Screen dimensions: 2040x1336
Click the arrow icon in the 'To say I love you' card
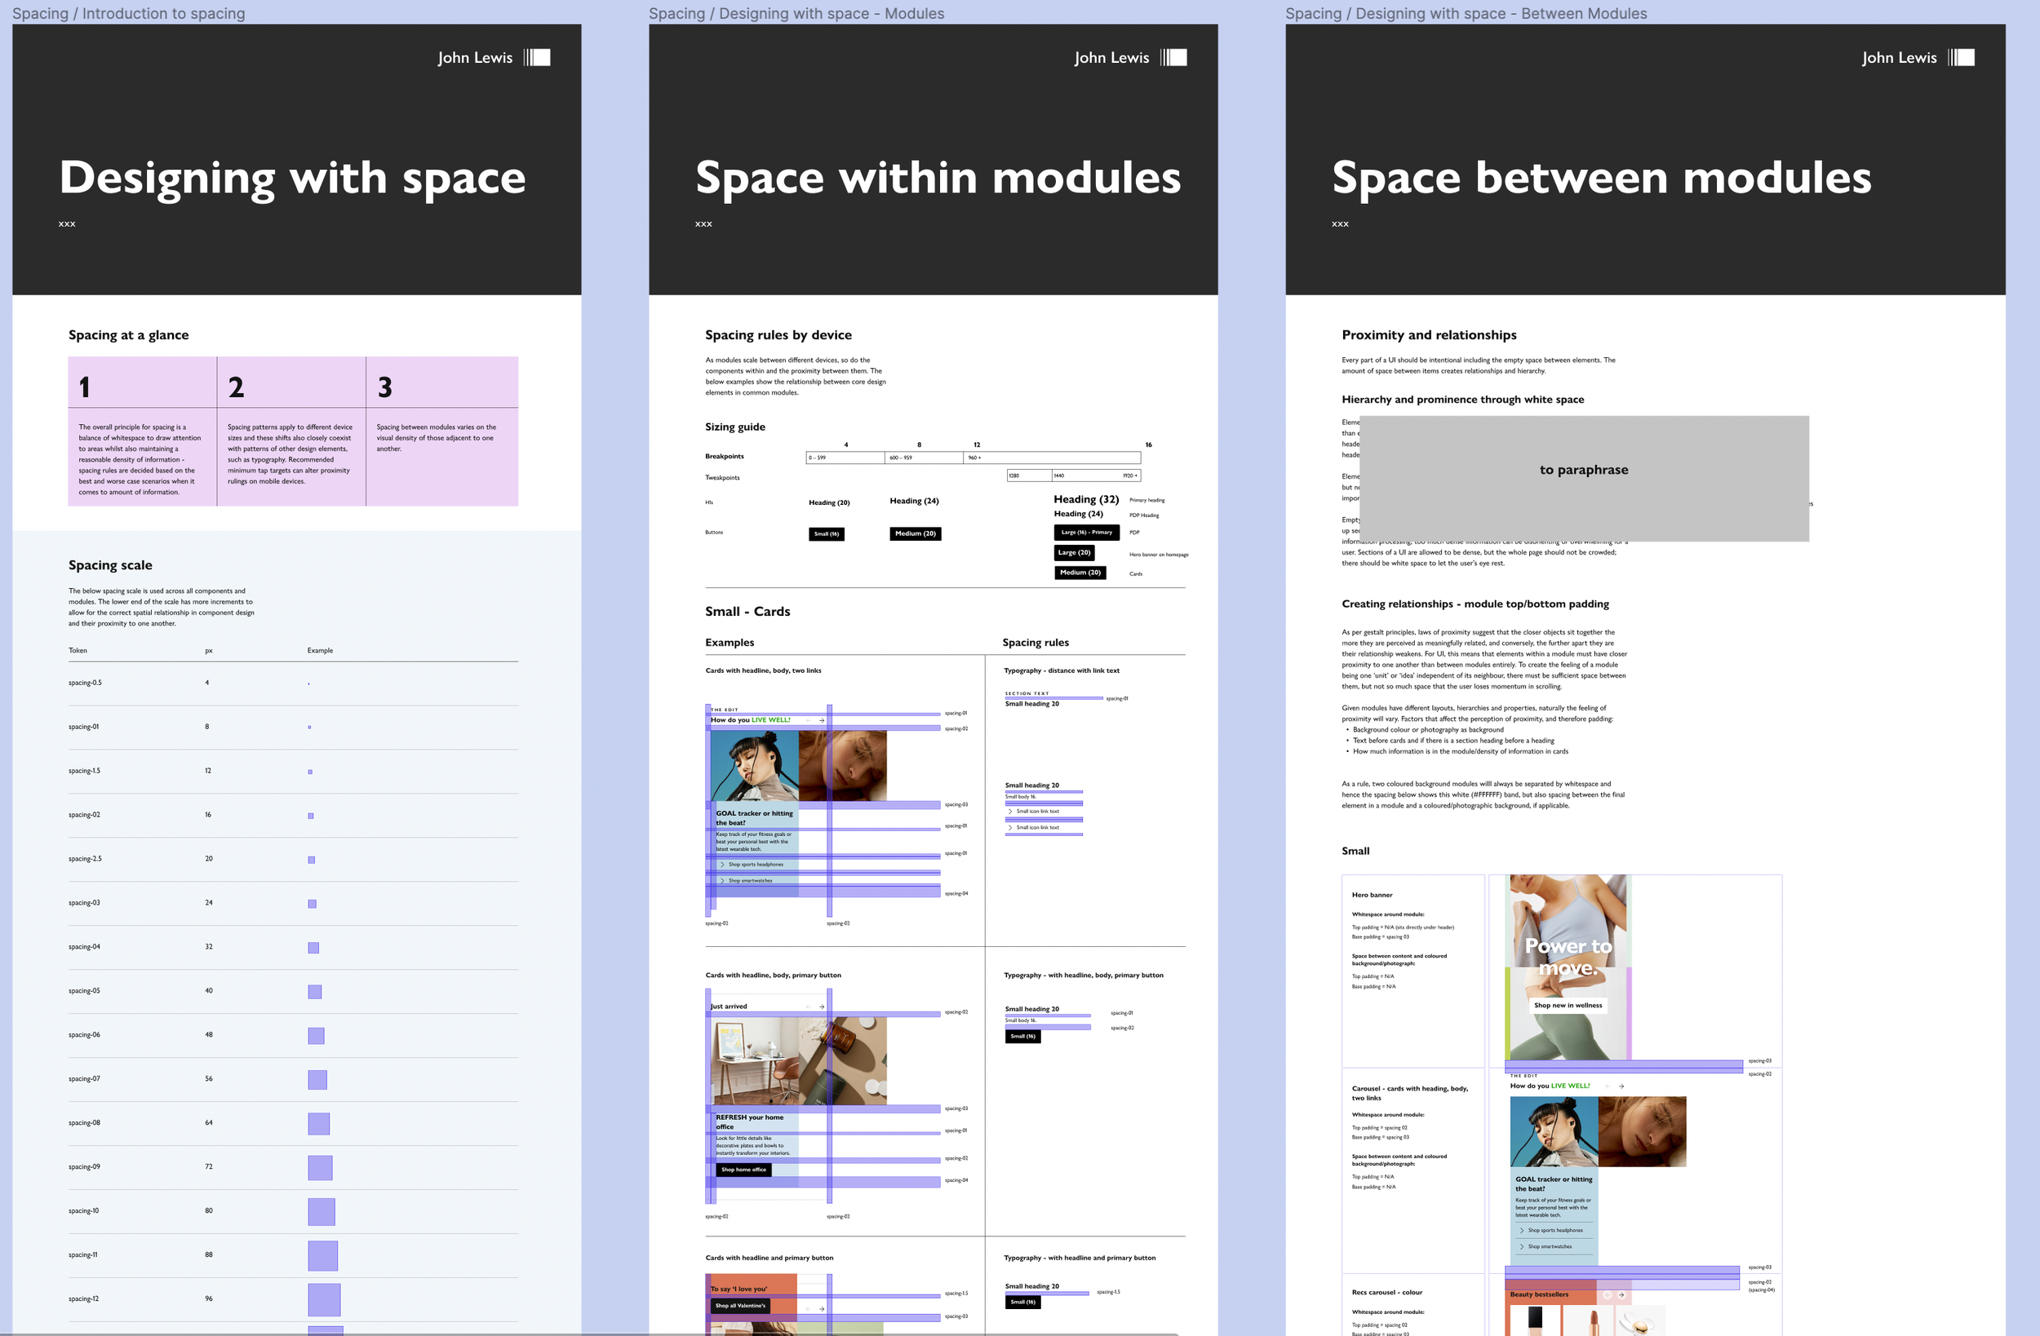[x=821, y=1308]
